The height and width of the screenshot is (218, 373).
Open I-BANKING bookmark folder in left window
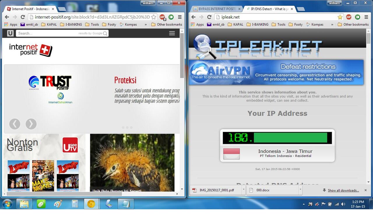(x=71, y=24)
